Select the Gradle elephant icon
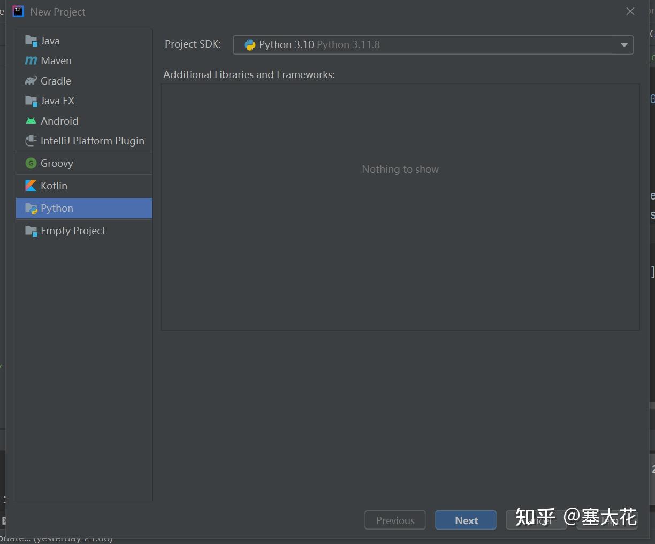Viewport: 655px width, 544px height. (x=31, y=80)
